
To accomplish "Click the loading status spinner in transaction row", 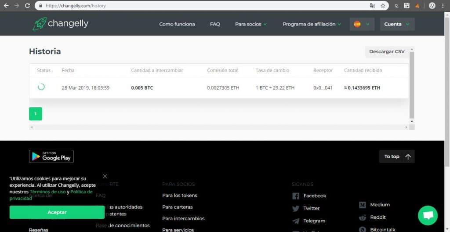I will [41, 87].
